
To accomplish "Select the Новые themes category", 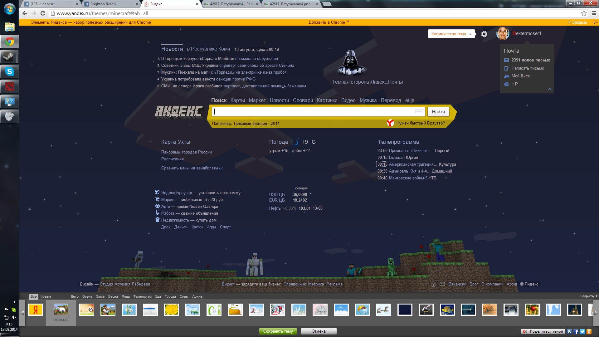I will pyautogui.click(x=46, y=296).
